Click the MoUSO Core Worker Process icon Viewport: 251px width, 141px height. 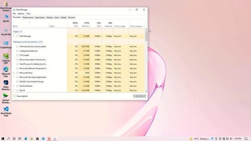point(17,81)
